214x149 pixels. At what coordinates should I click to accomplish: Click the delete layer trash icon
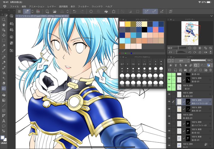[x=211, y=70]
